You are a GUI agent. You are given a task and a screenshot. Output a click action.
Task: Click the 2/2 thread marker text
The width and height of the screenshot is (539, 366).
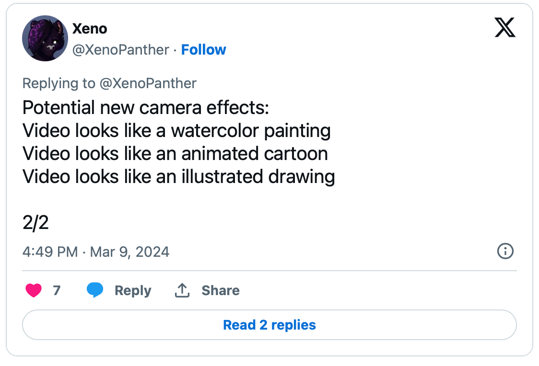[x=35, y=223]
